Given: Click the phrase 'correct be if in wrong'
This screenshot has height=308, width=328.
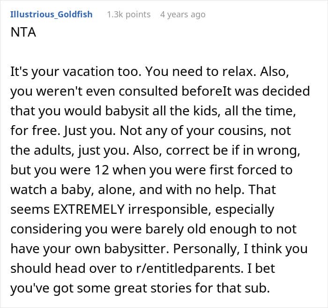Looking at the screenshot, I should click(x=233, y=150).
